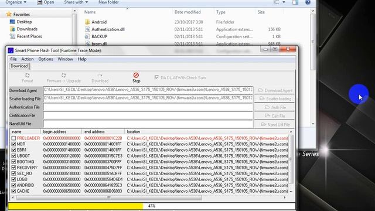Image resolution: width=375 pixels, height=211 pixels.
Task: Uncheck the MBR partition checkbox
Action: pyautogui.click(x=13, y=144)
